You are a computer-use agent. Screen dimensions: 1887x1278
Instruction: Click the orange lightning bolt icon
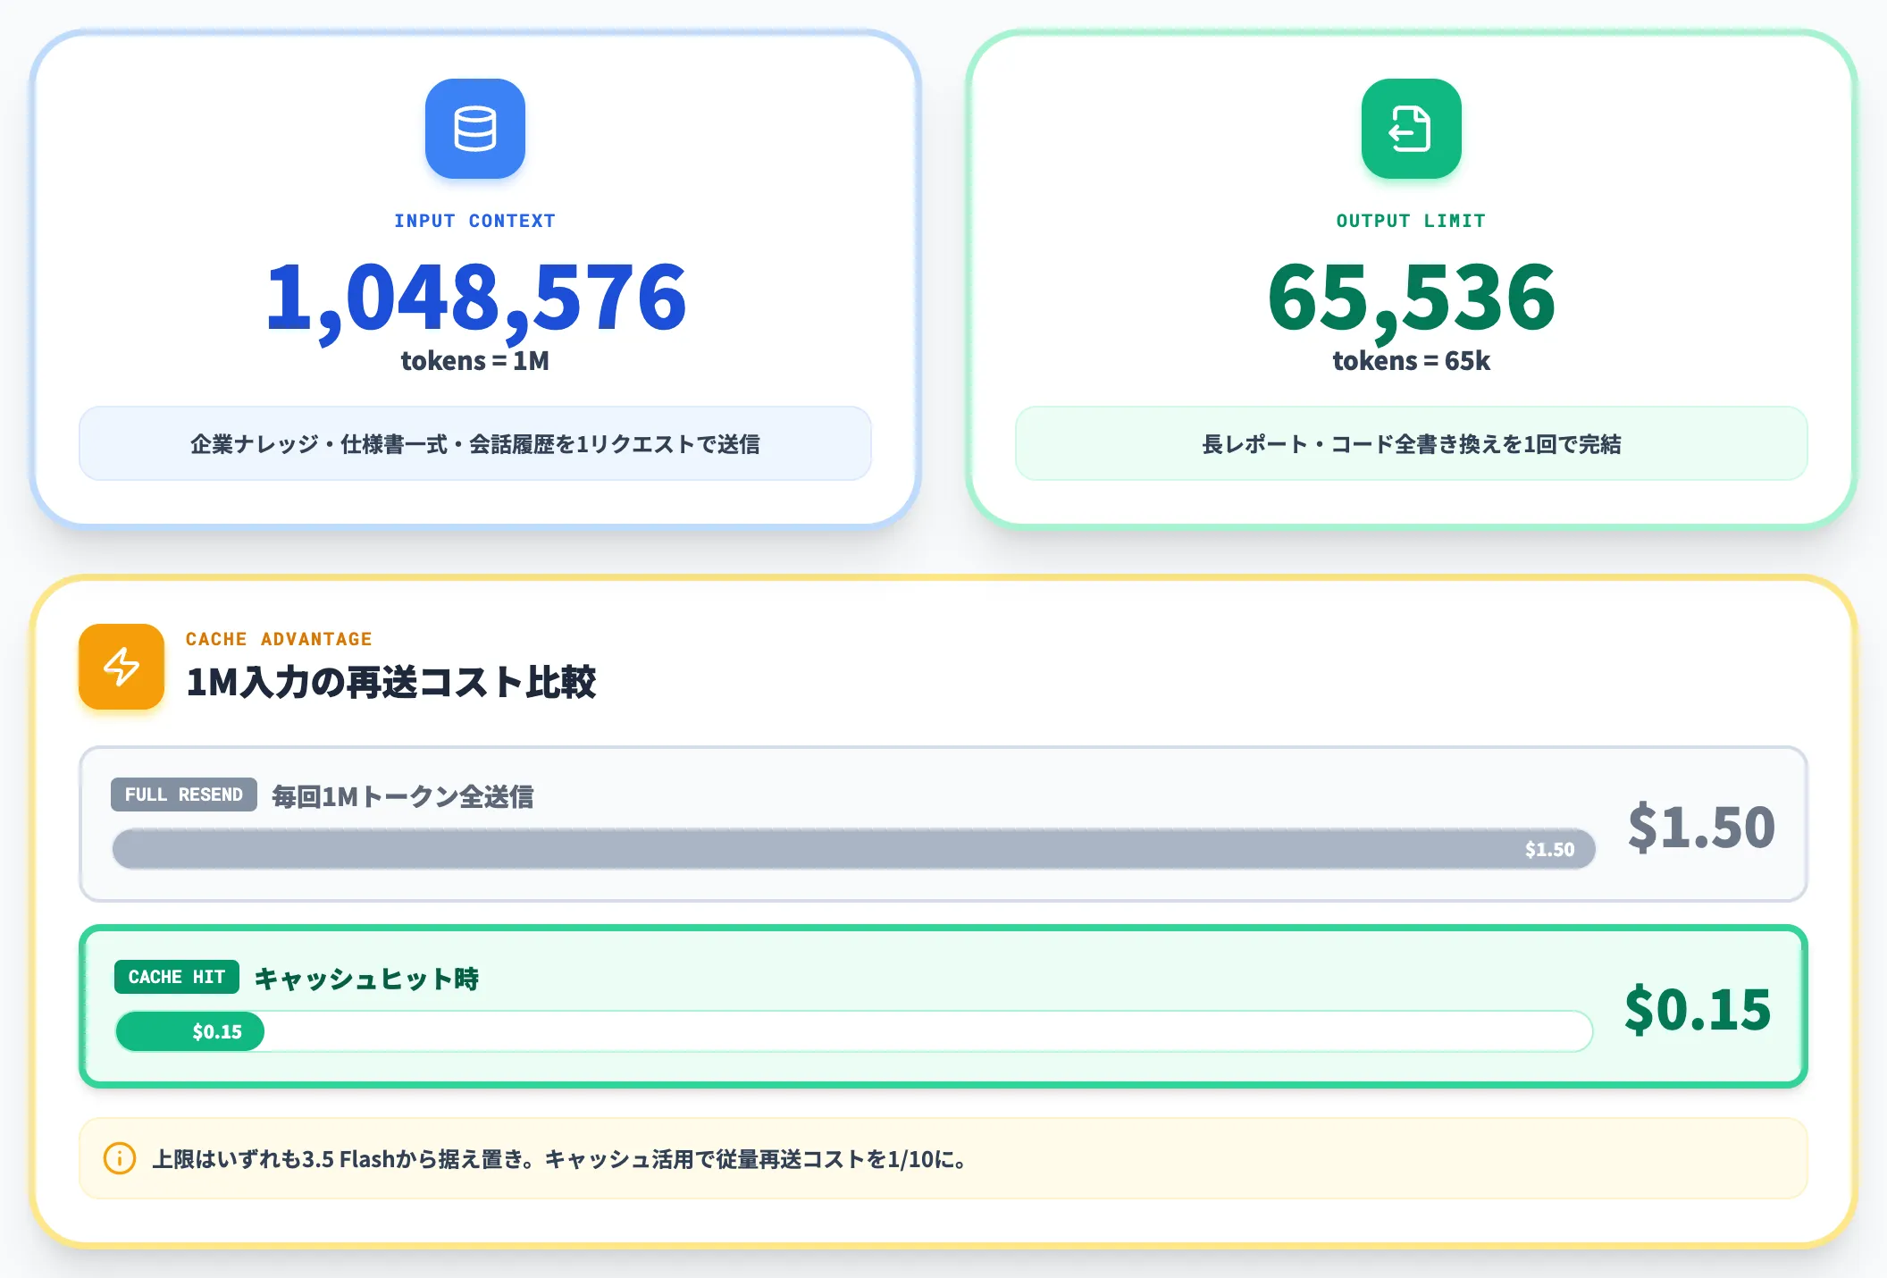pos(122,667)
